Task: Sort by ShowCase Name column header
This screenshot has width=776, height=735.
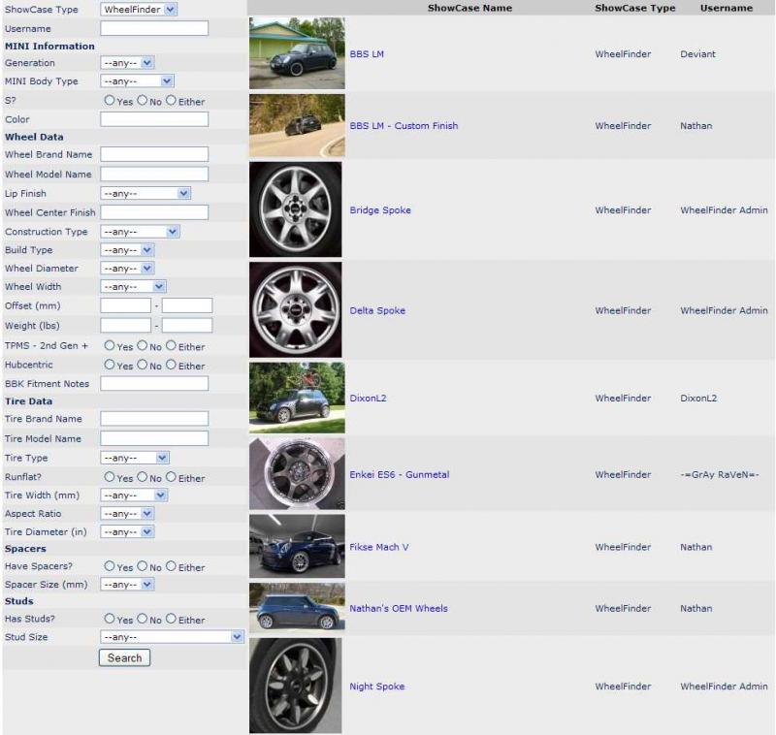Action: click(469, 8)
